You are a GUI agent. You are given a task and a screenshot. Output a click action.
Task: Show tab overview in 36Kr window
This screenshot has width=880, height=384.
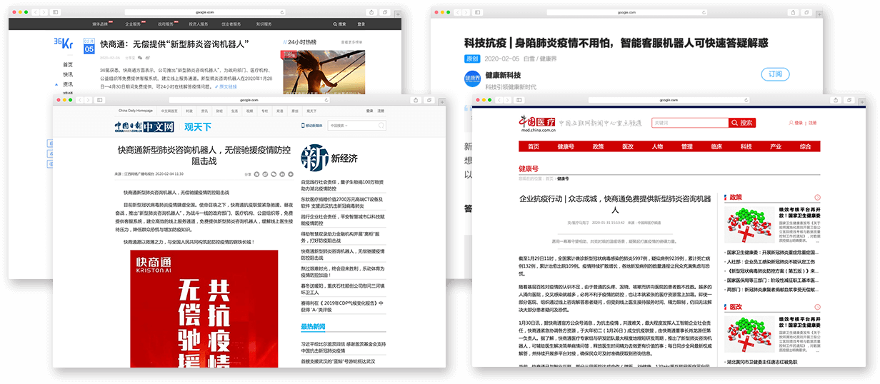tap(385, 13)
